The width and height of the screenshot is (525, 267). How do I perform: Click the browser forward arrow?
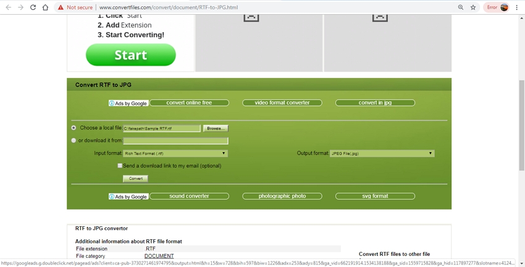click(x=20, y=7)
